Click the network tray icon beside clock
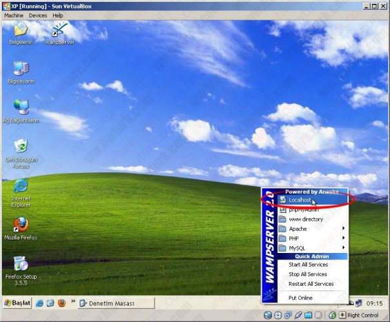Screen dimensions: 390x322 click(358, 303)
